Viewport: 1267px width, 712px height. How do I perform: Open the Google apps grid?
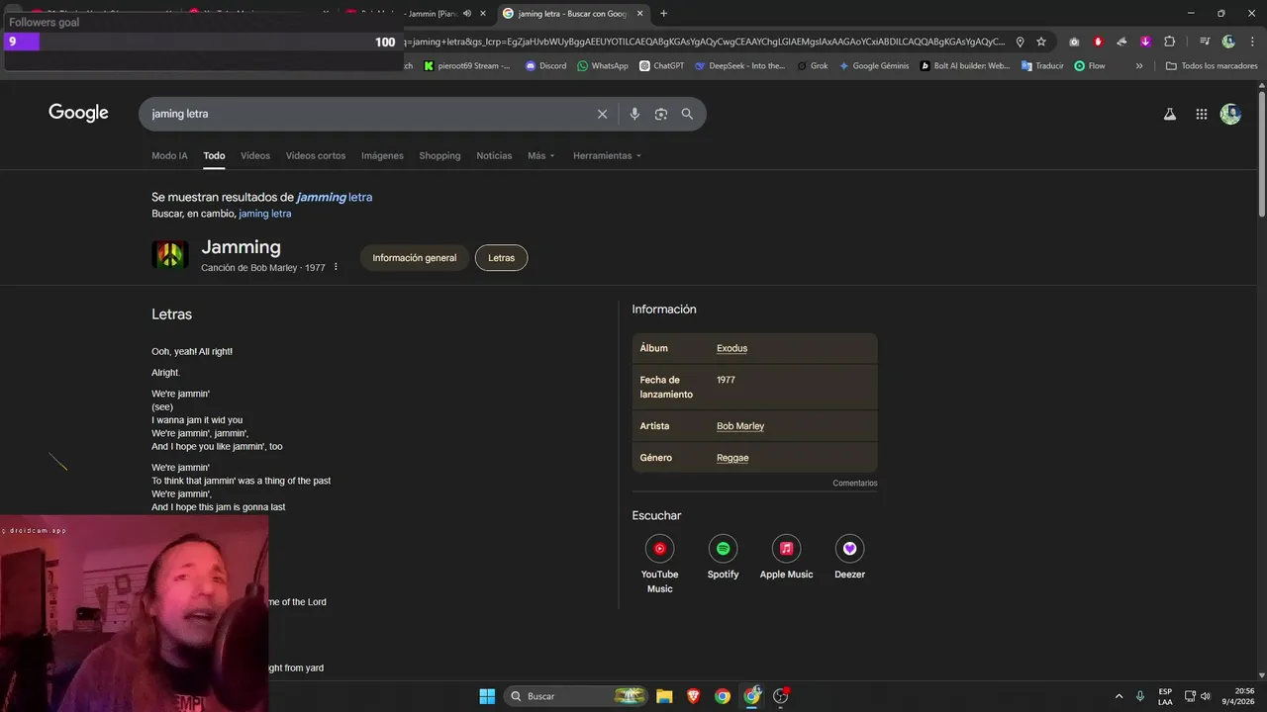pyautogui.click(x=1202, y=114)
